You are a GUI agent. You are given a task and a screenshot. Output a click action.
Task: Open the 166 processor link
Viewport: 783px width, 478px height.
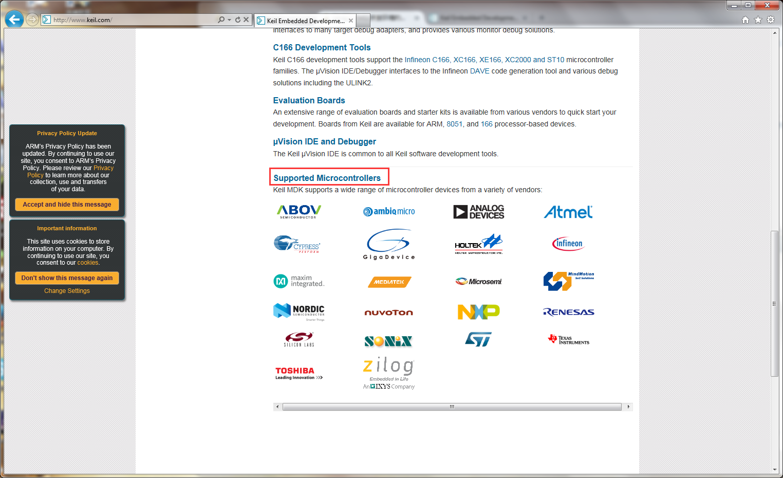coord(487,124)
